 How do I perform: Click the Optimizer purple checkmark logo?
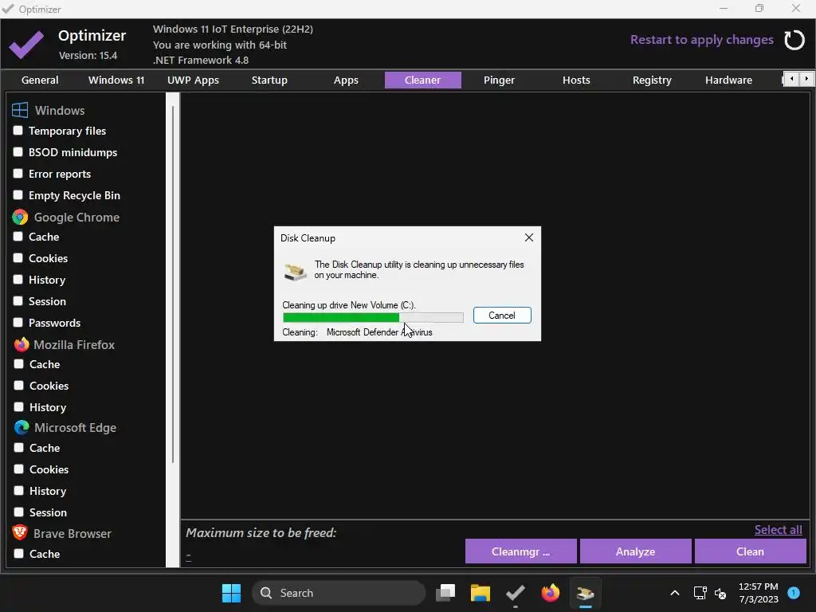26,45
